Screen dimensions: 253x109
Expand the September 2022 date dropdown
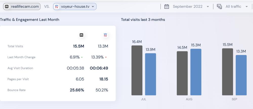(x=208, y=7)
